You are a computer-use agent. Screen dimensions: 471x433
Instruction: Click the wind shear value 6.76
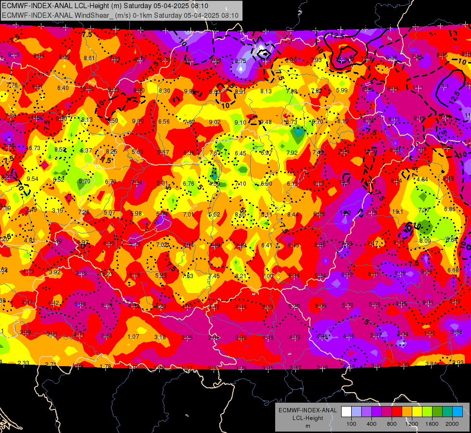189,183
